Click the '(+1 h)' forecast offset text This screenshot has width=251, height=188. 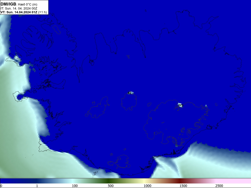42,12
